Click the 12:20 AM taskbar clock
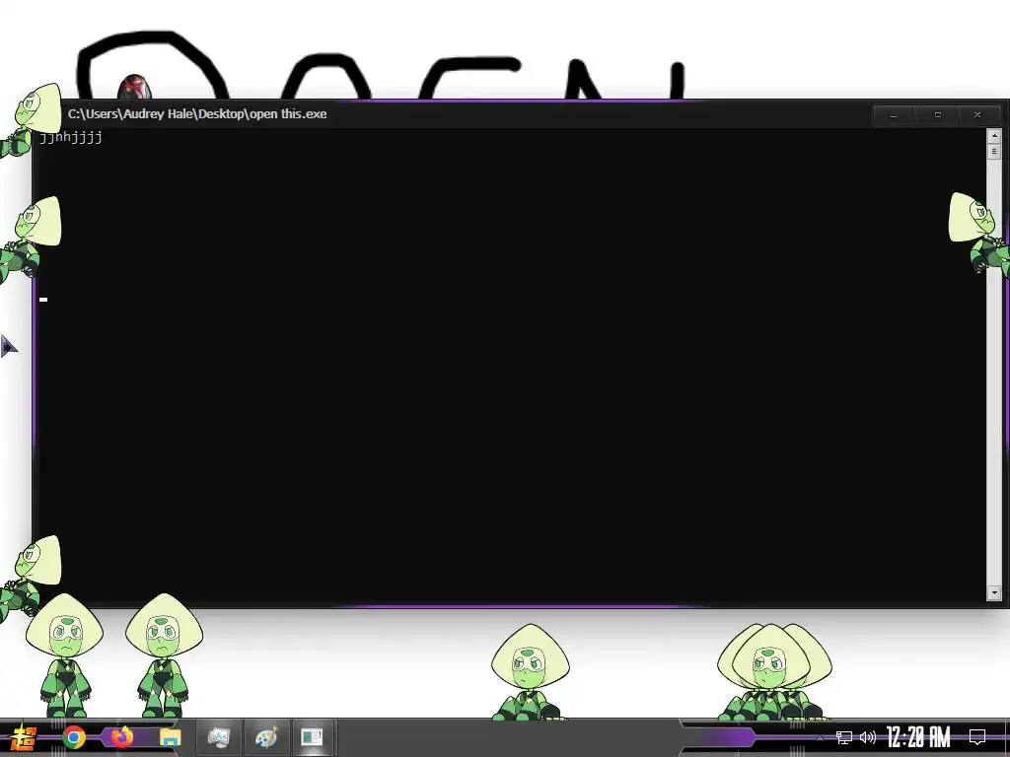 coord(918,737)
